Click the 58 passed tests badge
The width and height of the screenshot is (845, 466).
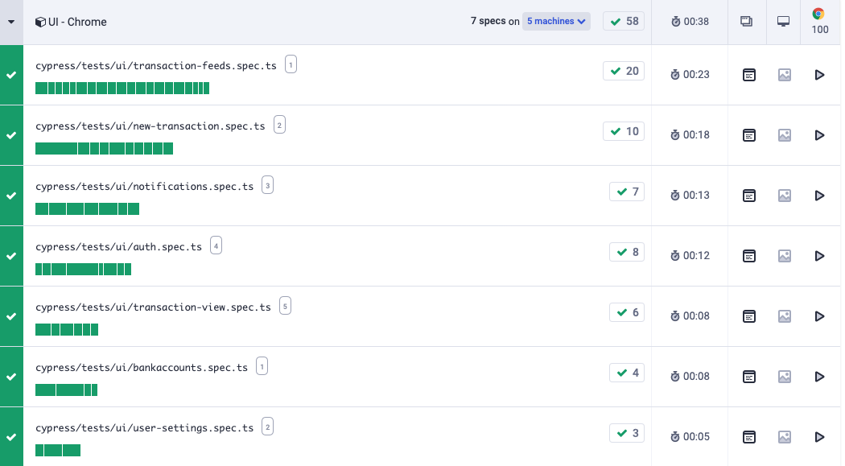tap(624, 21)
